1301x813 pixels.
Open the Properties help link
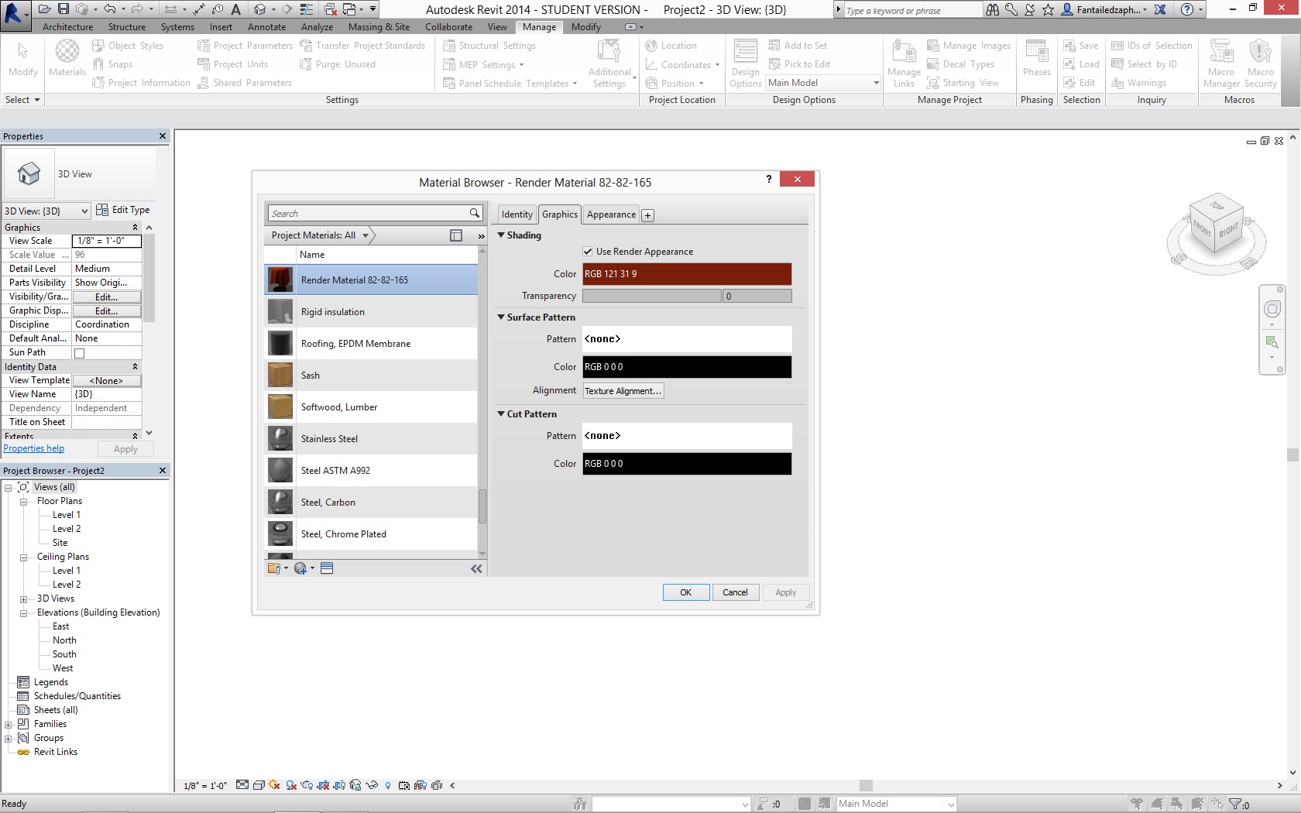(x=34, y=449)
